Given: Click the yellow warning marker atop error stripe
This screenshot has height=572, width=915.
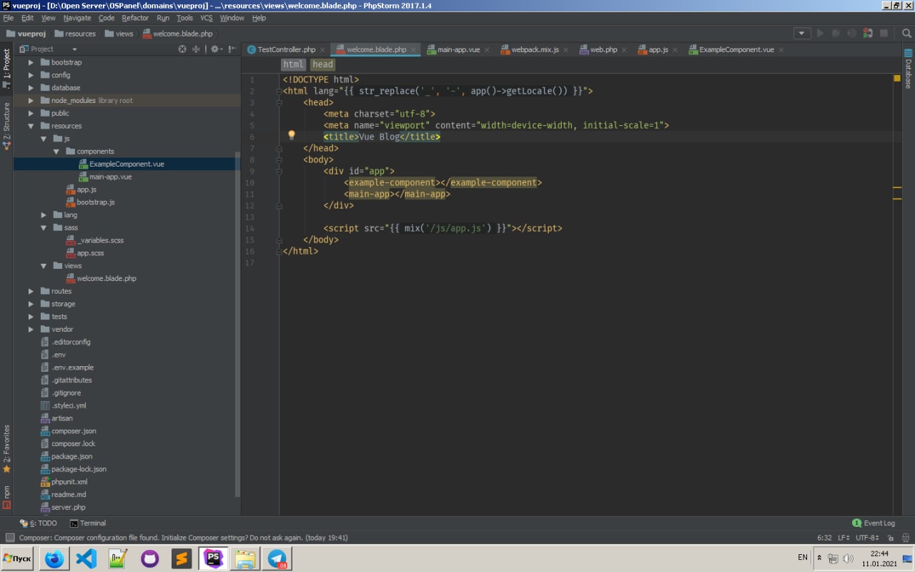Looking at the screenshot, I should pos(897,78).
